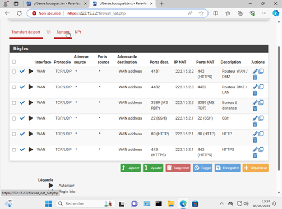
Task: Copy the SSH rule
Action: point(261,118)
